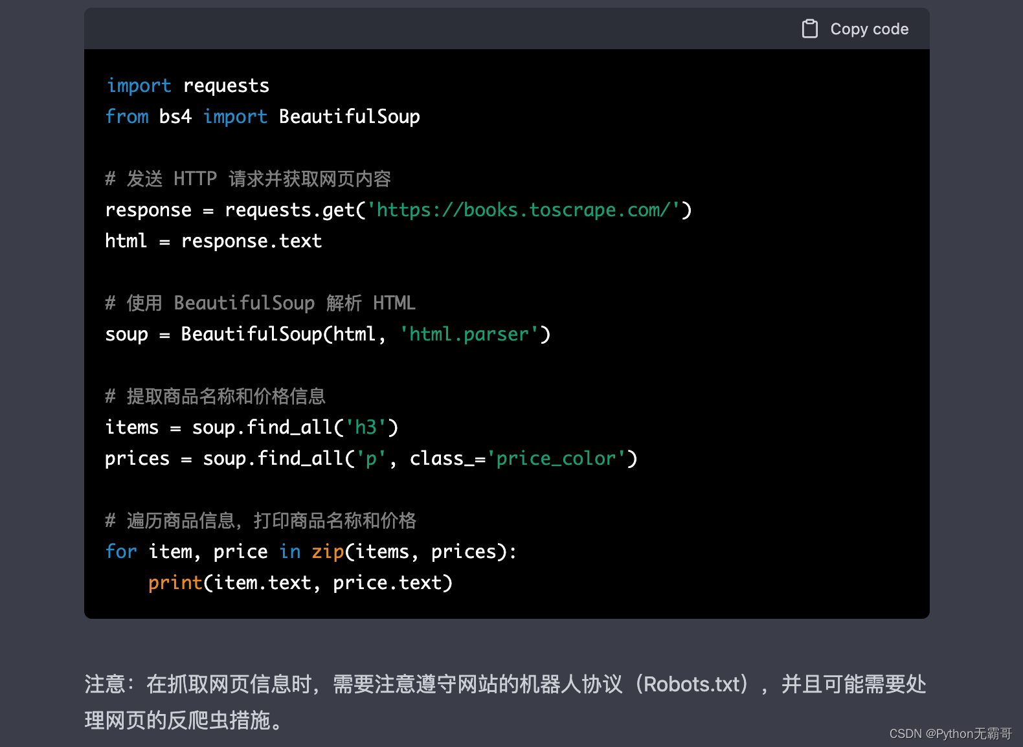Click the '# 遍历商品信息' comment line
Image resolution: width=1023 pixels, height=747 pixels.
pyautogui.click(x=261, y=520)
